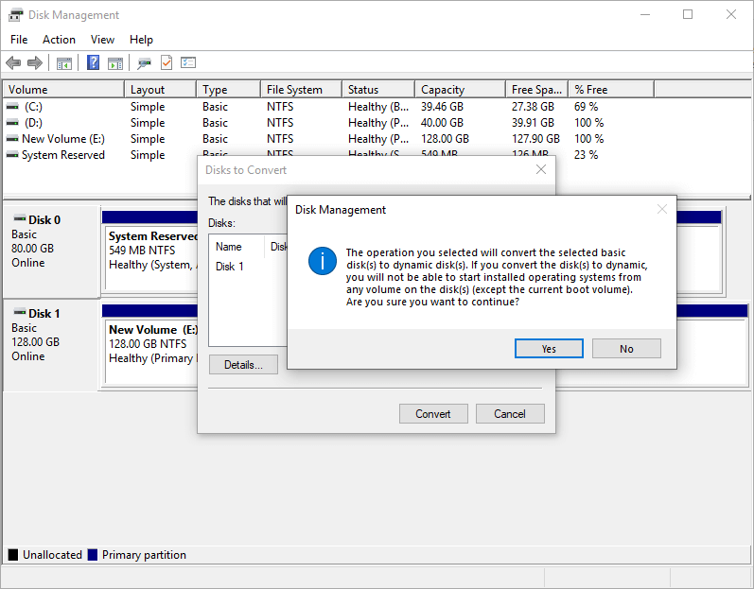754x589 pixels.
Task: Click the Forward arrow toolbar icon
Action: tap(35, 63)
